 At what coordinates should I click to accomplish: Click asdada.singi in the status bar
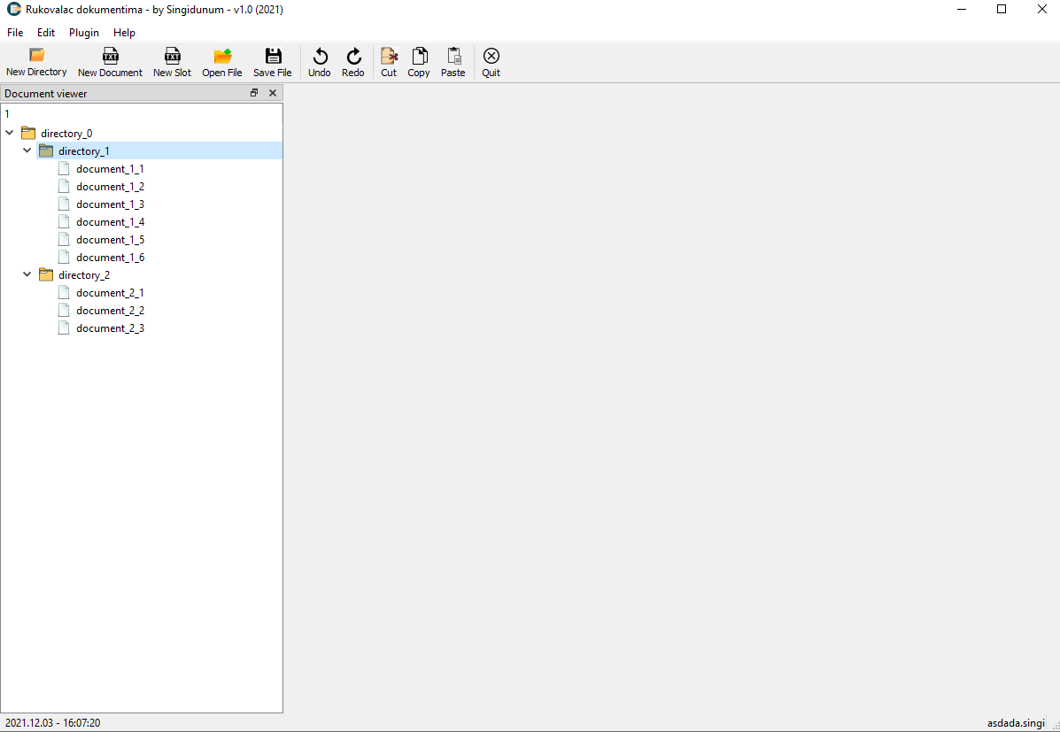tap(1016, 723)
